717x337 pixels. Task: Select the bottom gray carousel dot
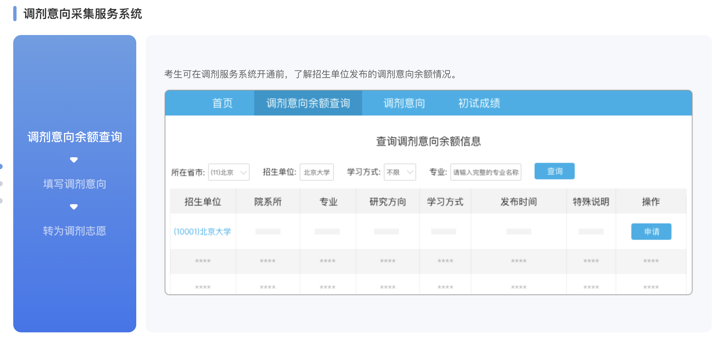coord(1,201)
